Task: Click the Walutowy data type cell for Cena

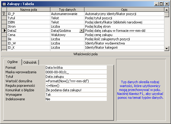Action: pos(67,35)
